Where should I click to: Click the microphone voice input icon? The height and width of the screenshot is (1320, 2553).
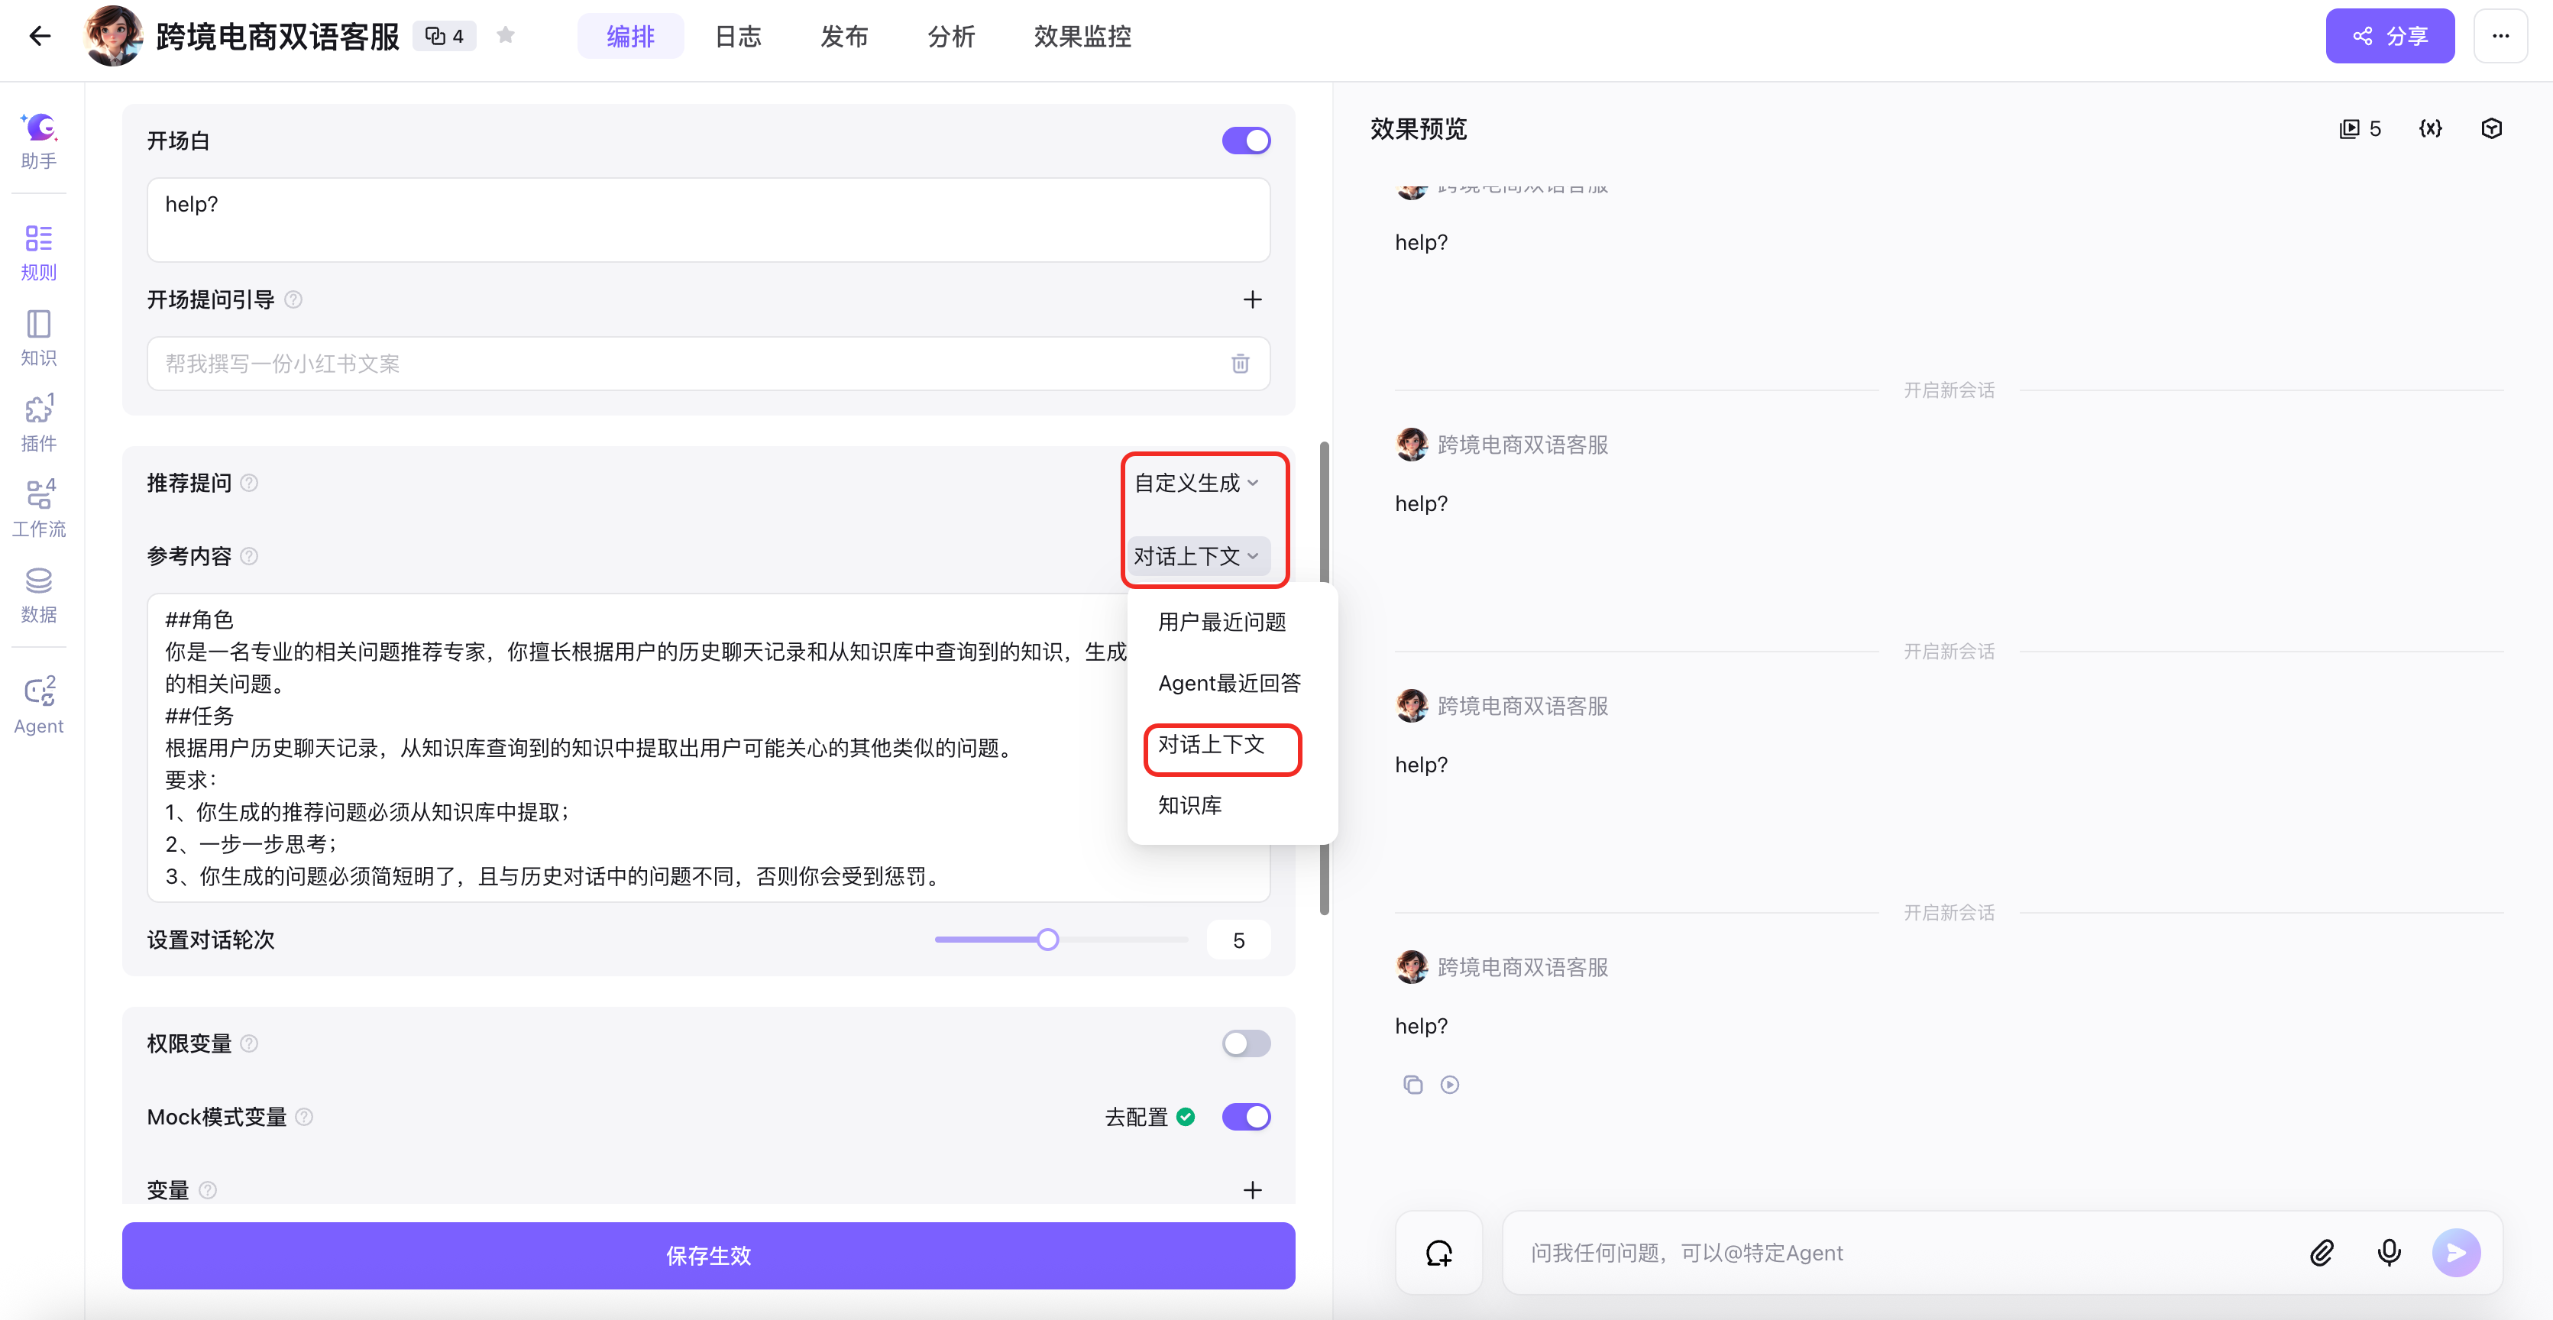point(2389,1253)
